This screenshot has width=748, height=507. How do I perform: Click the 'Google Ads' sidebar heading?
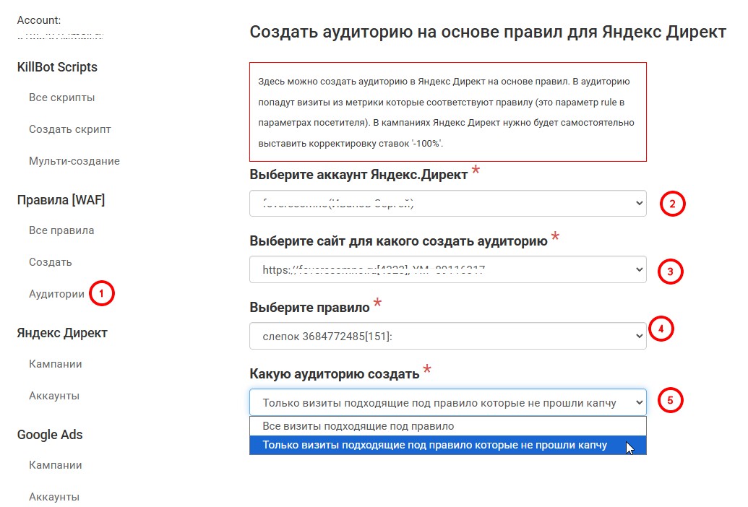pyautogui.click(x=50, y=435)
